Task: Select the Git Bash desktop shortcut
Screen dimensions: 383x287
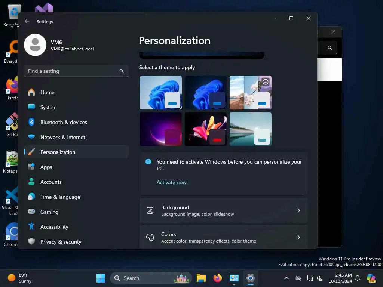Action: point(12,125)
